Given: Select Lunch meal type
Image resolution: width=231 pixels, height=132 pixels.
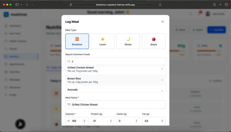Looking at the screenshot, I should (x=103, y=41).
